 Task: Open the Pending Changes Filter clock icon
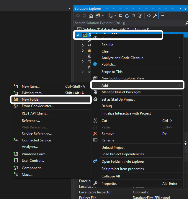click(x=111, y=16)
